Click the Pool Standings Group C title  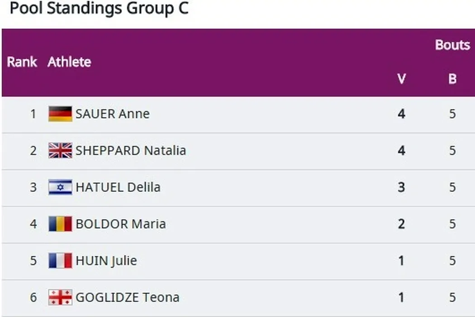coord(99,9)
